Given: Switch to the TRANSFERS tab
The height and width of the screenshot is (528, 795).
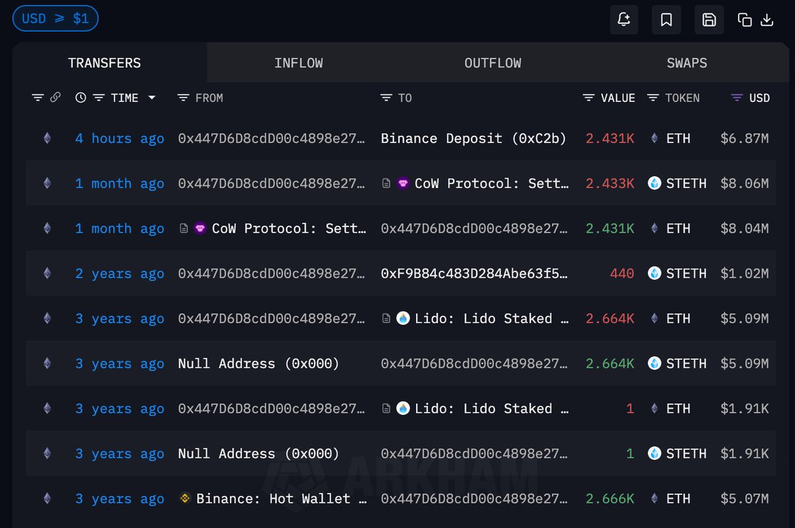Looking at the screenshot, I should (x=105, y=63).
